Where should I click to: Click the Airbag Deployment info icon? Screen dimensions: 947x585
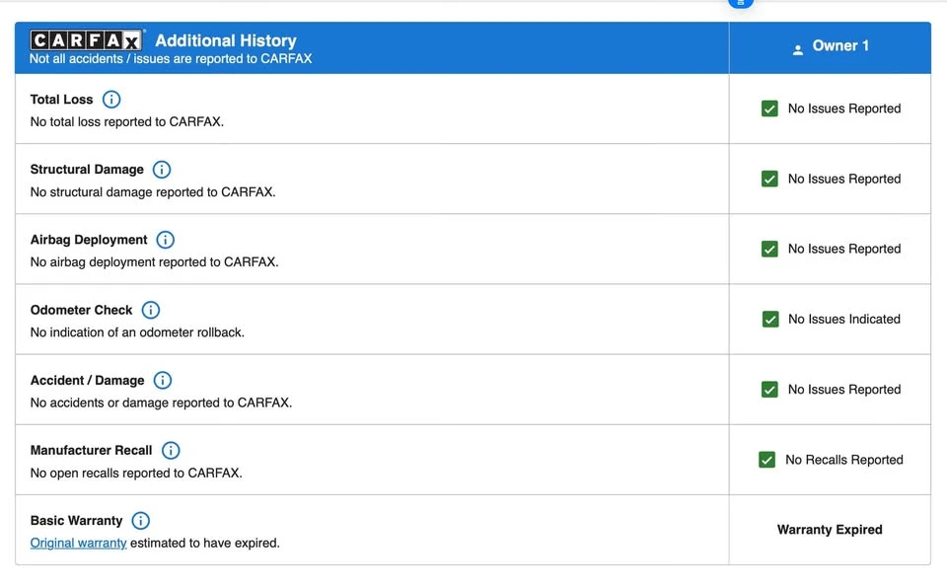tap(165, 240)
